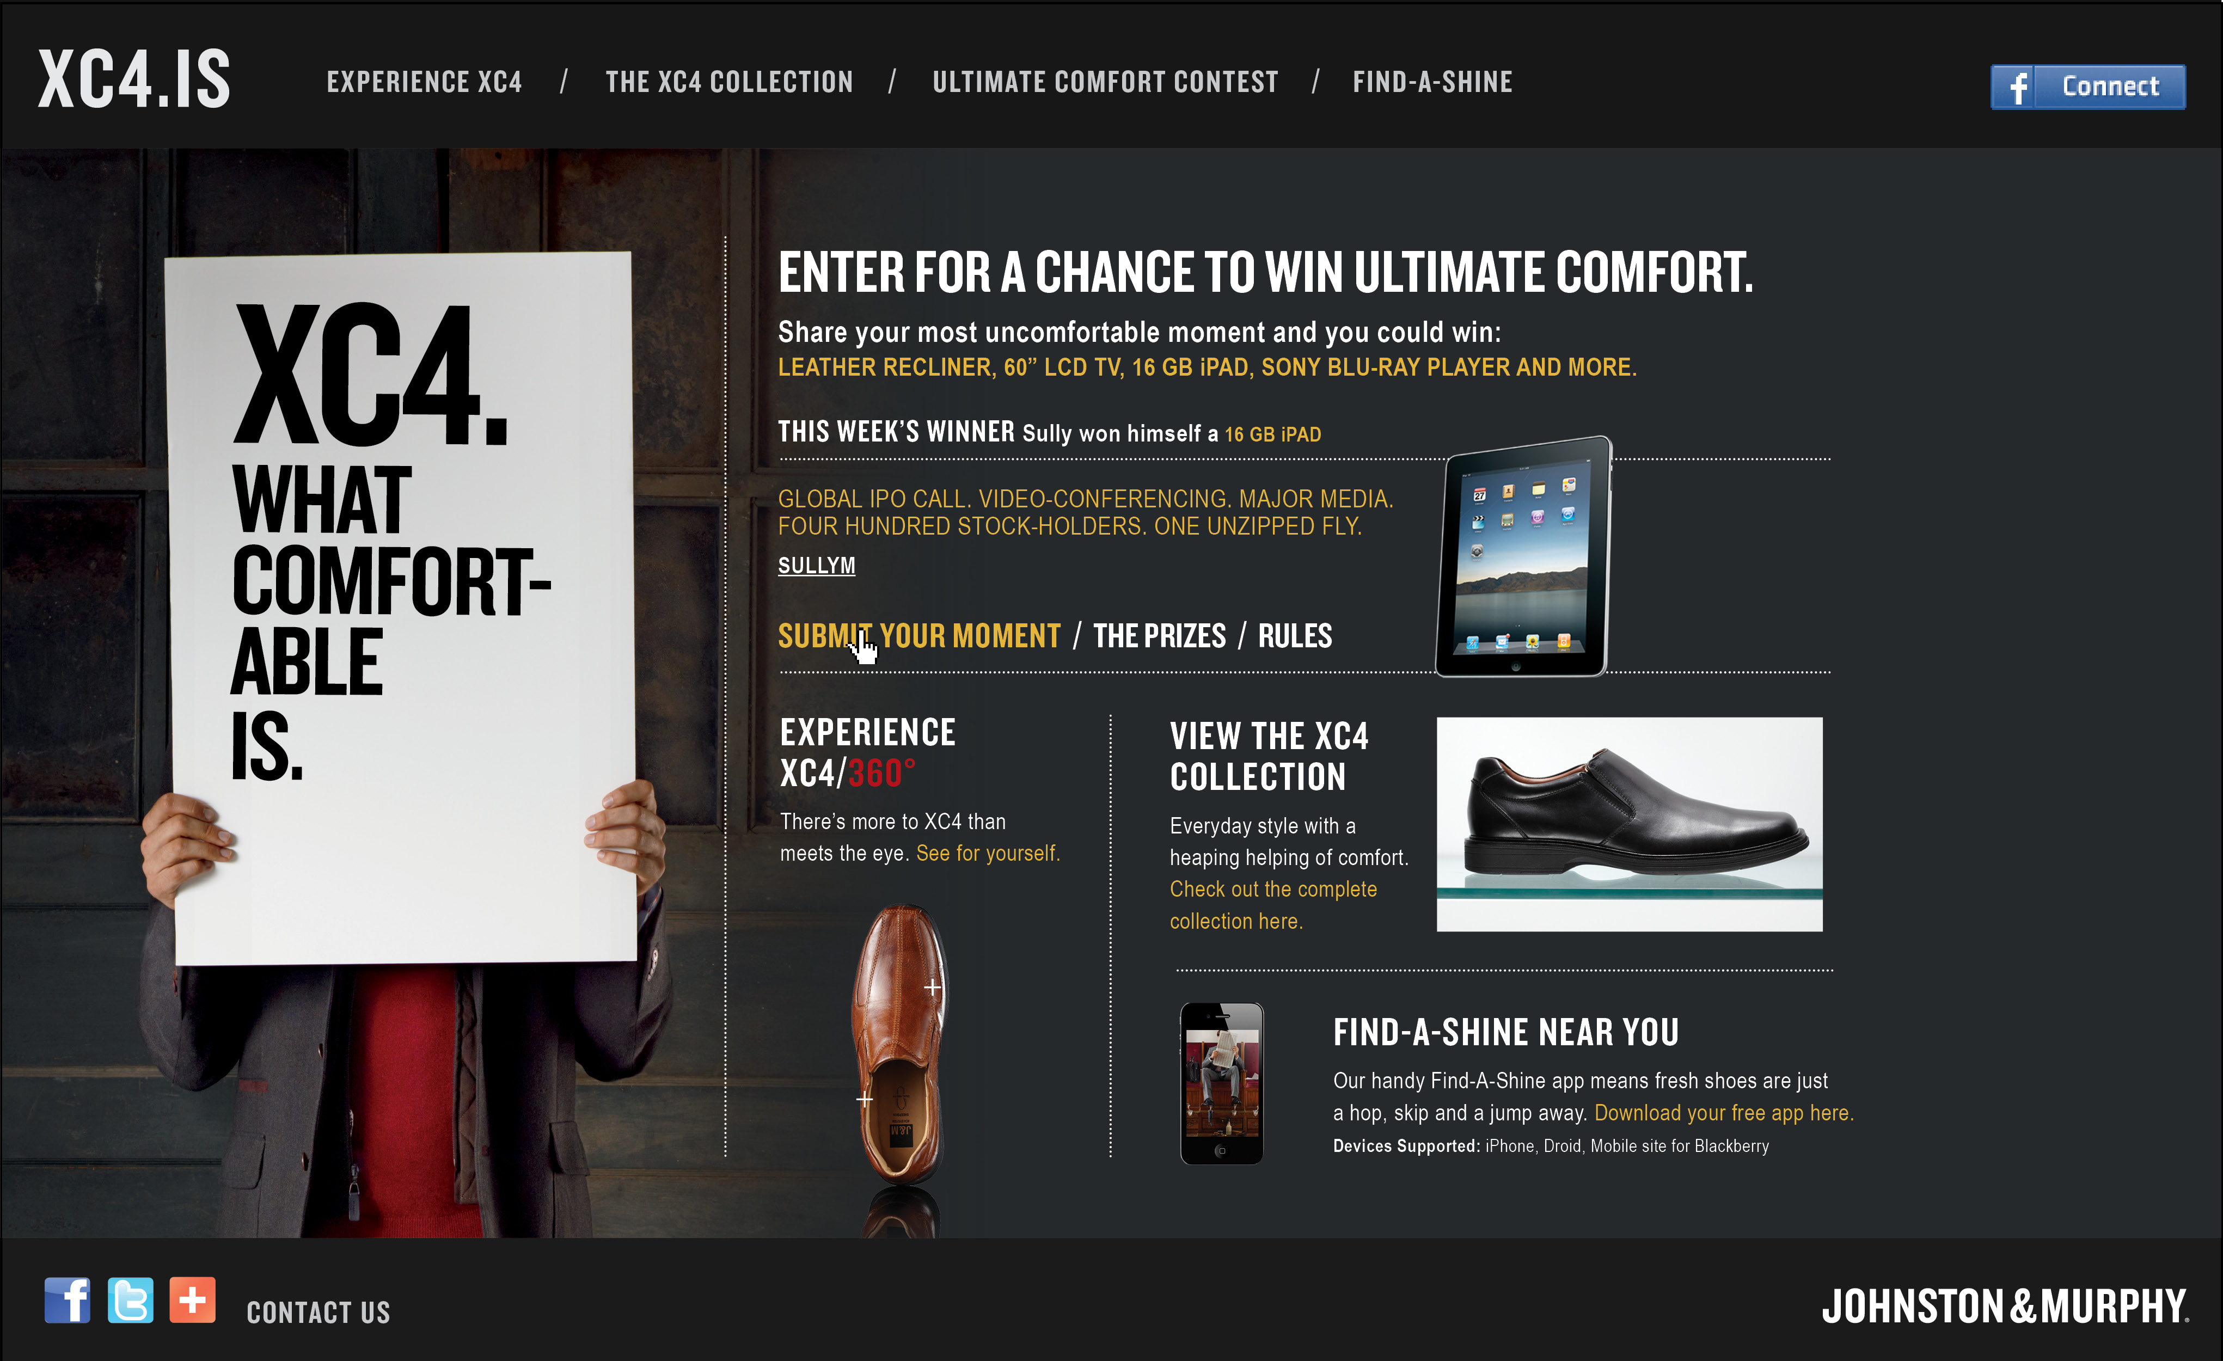Click the black loafer shoe thumbnail
This screenshot has height=1361, width=2223.
point(1630,824)
